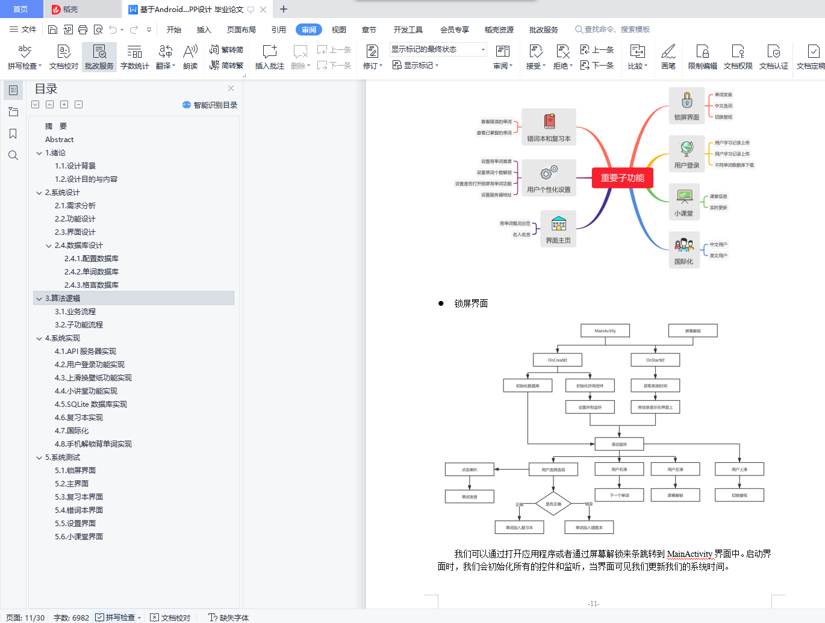
Task: Click the 文档定稿 icon
Action: (811, 57)
